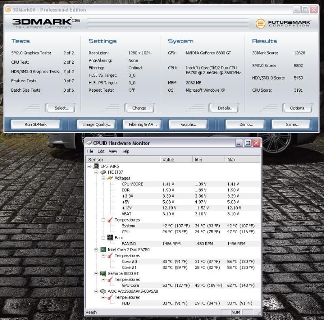Click thermometer icon under Intel Core 2 Duo
This screenshot has width=324, height=320.
tap(110, 256)
